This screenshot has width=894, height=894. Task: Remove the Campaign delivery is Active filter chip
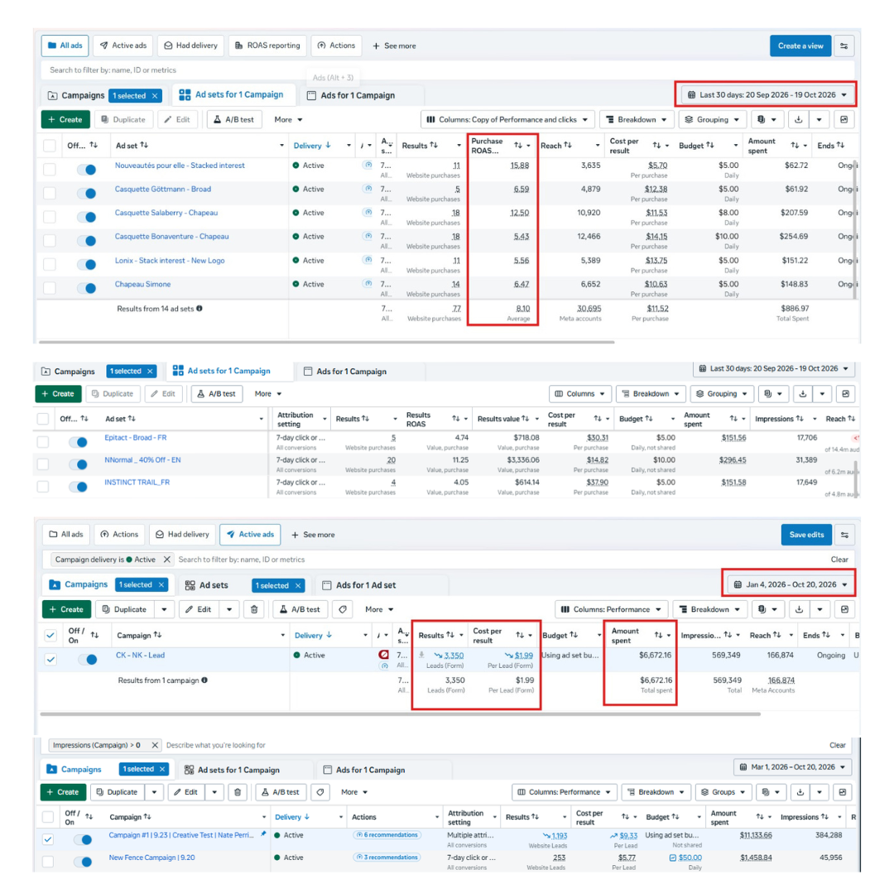166,560
